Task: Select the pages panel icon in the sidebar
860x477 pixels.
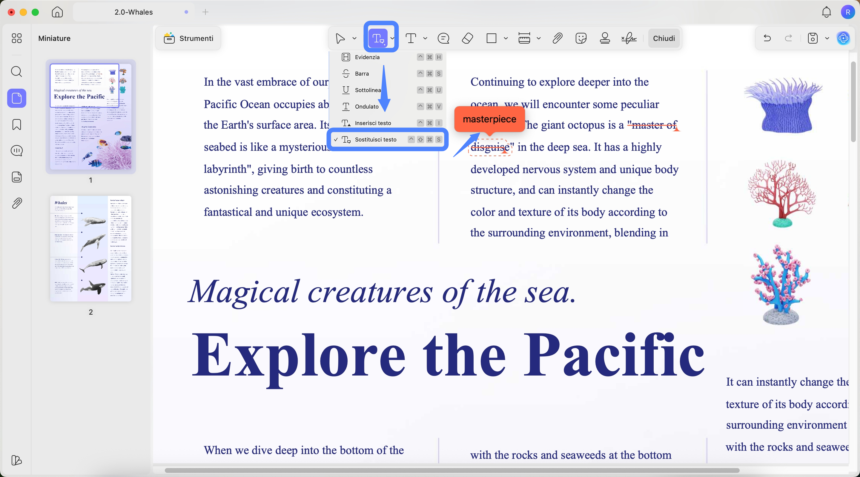Action: [17, 98]
